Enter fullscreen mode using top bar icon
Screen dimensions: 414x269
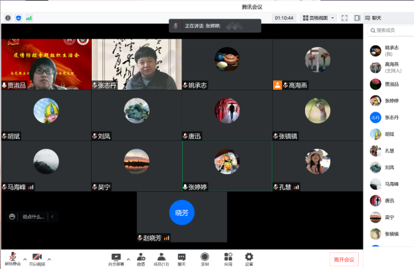pyautogui.click(x=344, y=18)
